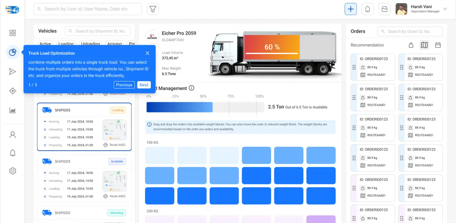This screenshot has width=456, height=223.
Task: Click the blue load weight progress bar
Action: click(180, 107)
